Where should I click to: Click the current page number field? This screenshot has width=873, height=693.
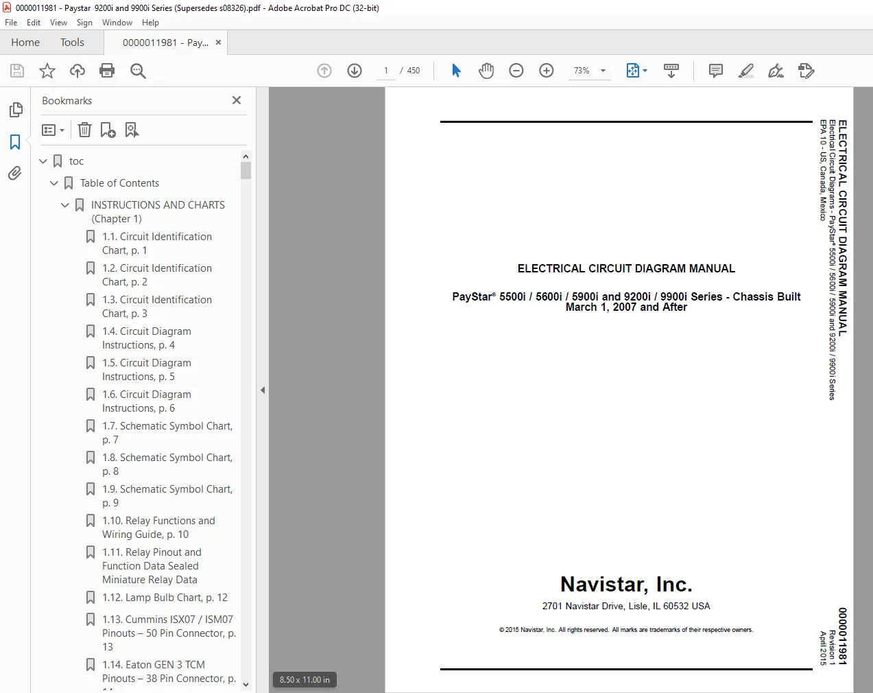(x=386, y=71)
